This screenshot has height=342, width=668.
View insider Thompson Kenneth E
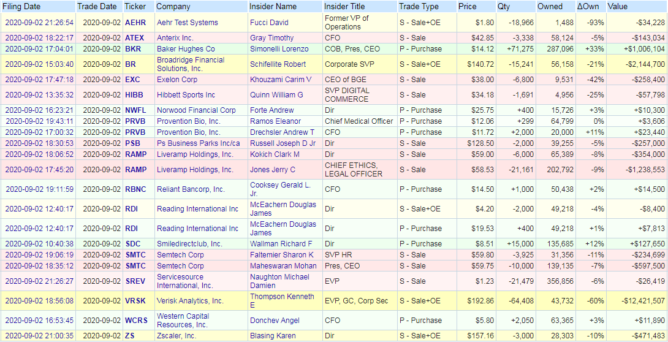click(282, 301)
